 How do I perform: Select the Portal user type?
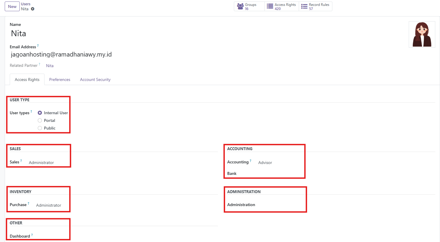[40, 120]
